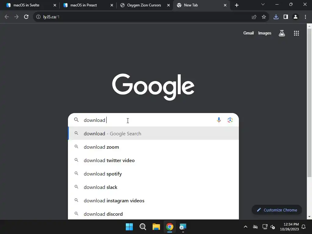312x234 pixels.
Task: Select suggestion download spotify
Action: tap(154, 174)
